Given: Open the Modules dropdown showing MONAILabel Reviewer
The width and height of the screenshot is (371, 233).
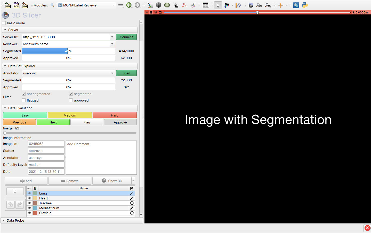Looking at the screenshot, I should (86, 5).
